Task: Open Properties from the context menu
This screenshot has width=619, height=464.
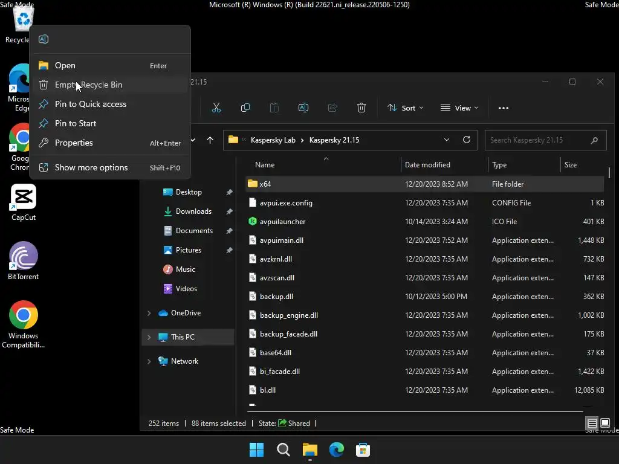Action: 110,143
